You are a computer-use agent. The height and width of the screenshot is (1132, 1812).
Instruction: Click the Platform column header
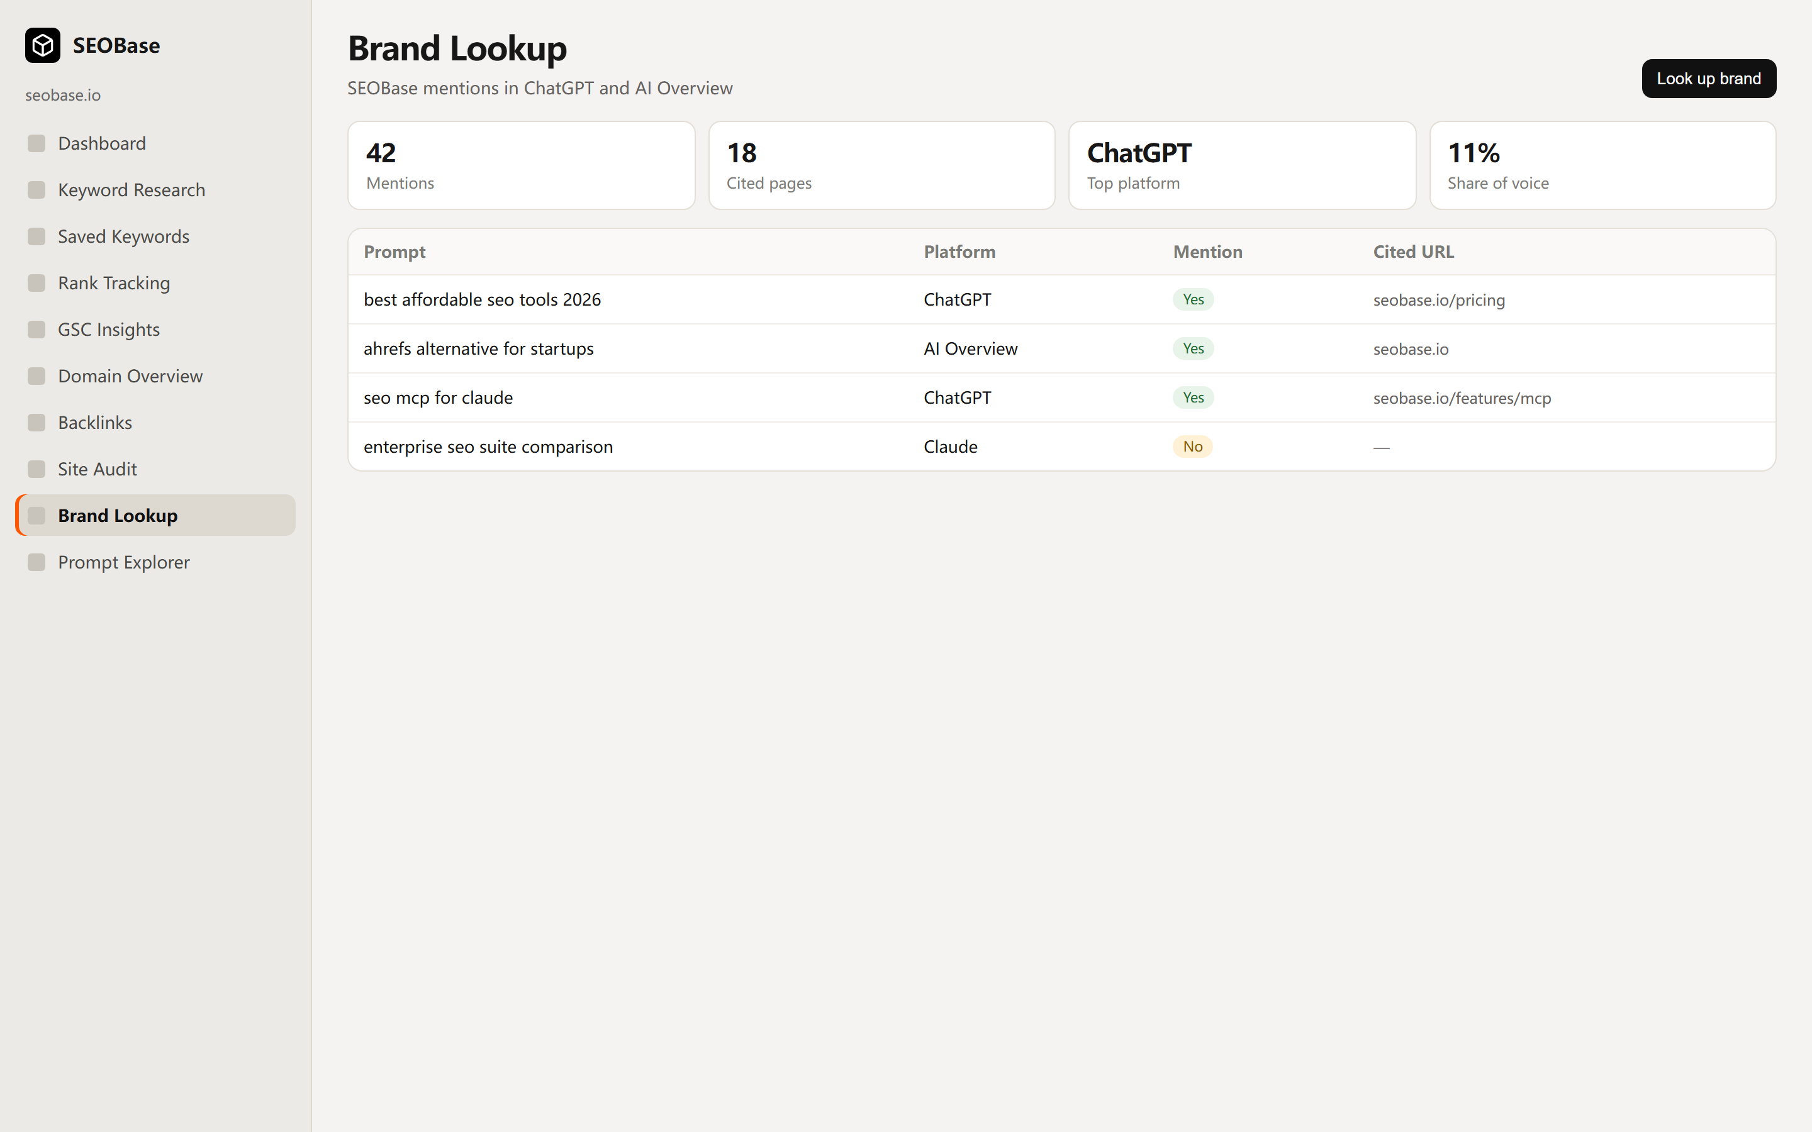[959, 252]
